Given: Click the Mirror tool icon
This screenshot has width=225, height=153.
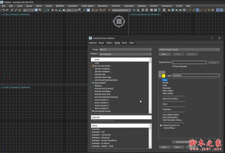Looking at the screenshot, I should [134, 10].
